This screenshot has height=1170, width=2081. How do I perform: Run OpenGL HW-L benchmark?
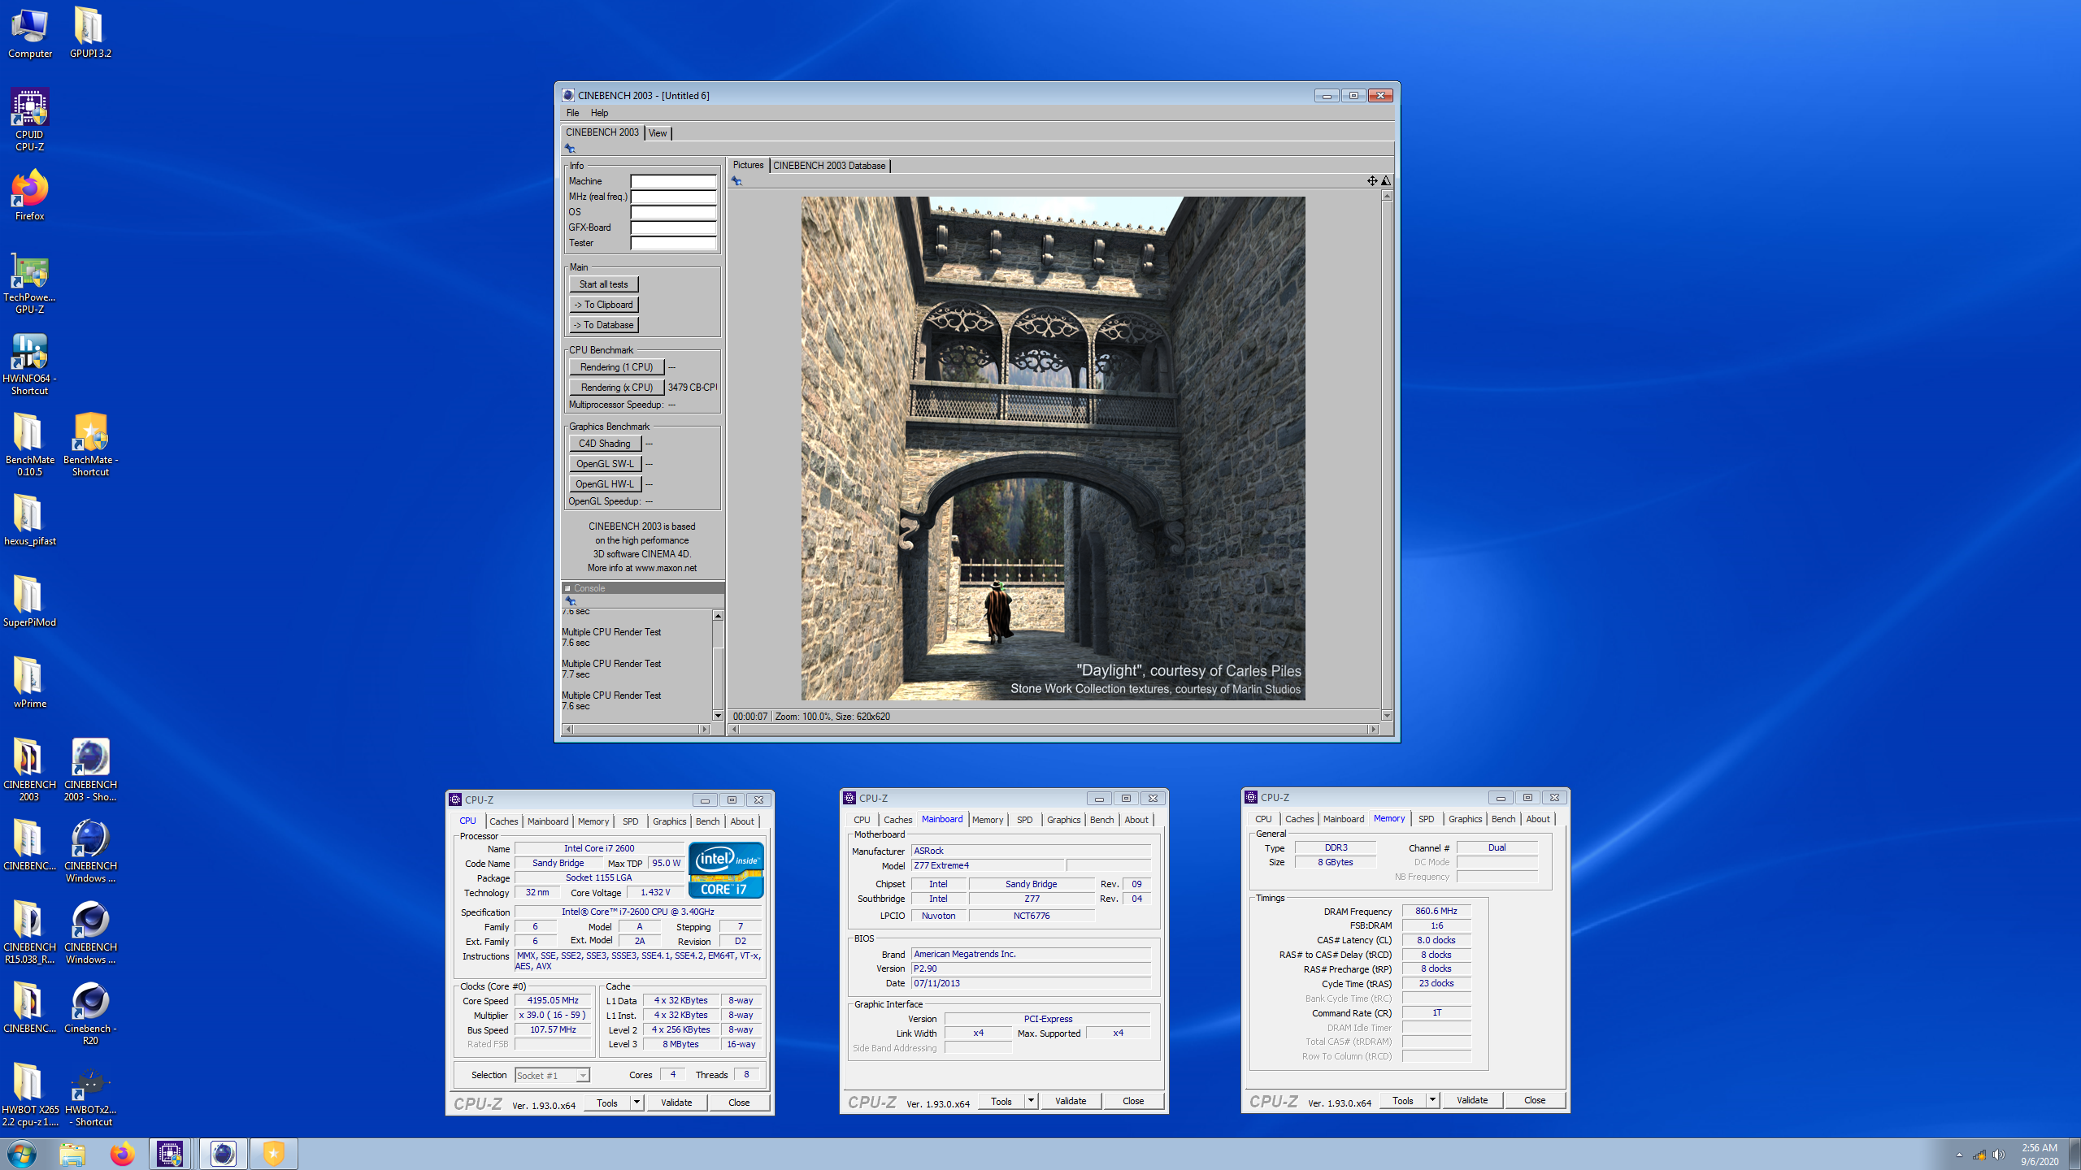(605, 484)
